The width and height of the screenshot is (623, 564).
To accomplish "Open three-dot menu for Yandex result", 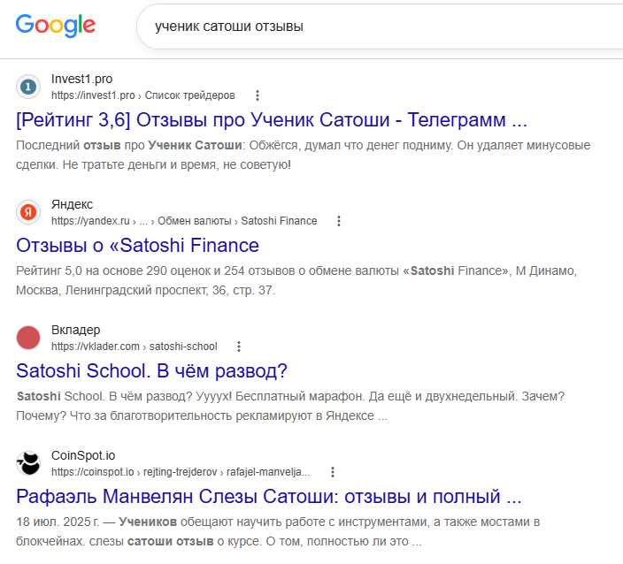I will tap(339, 221).
